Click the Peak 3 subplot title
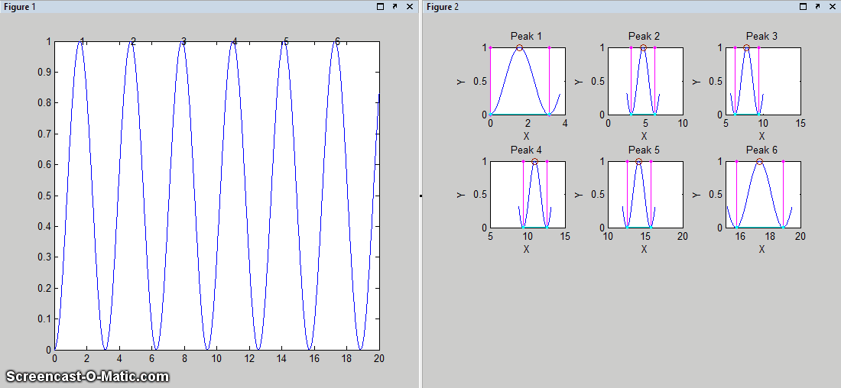The width and height of the screenshot is (841, 388). click(761, 36)
